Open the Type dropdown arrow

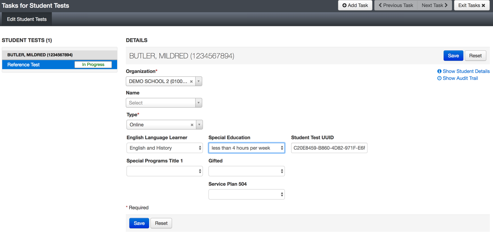(x=199, y=125)
